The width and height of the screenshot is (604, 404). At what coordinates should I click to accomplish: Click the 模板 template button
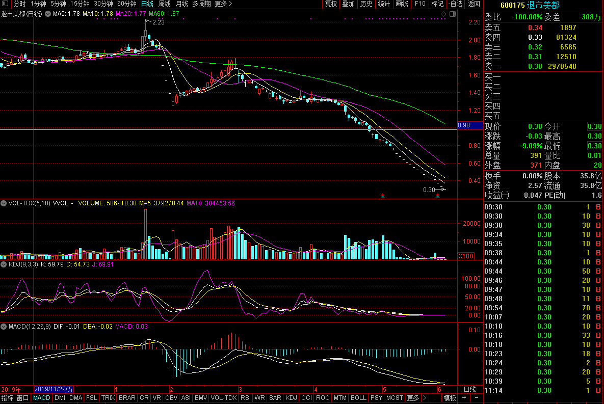point(450,398)
